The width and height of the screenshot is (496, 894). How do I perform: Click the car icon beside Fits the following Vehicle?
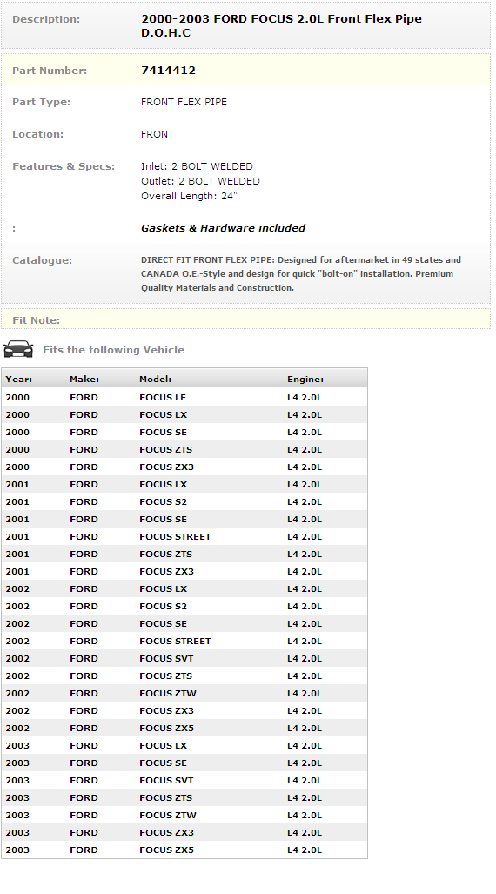coord(18,349)
